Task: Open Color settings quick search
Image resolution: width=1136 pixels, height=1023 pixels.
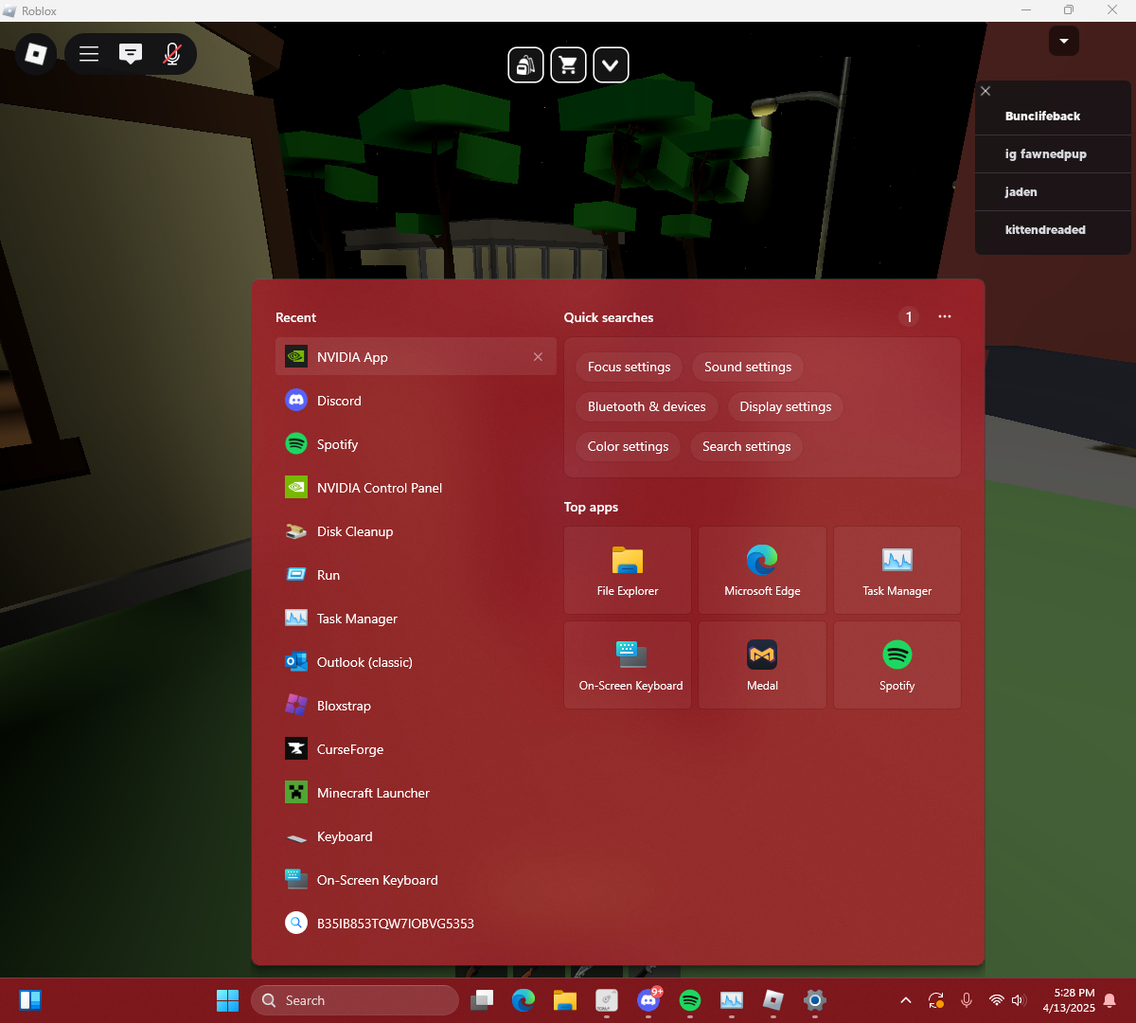Action: pyautogui.click(x=628, y=446)
